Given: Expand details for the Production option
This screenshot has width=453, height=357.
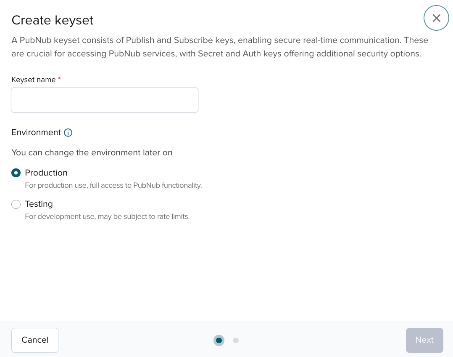Looking at the screenshot, I should pyautogui.click(x=46, y=173).
